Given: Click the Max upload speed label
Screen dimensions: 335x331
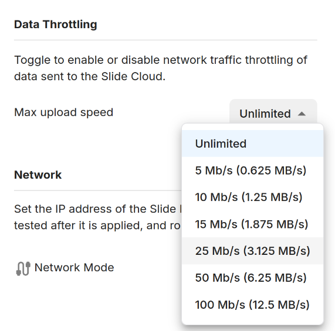Looking at the screenshot, I should [x=63, y=112].
